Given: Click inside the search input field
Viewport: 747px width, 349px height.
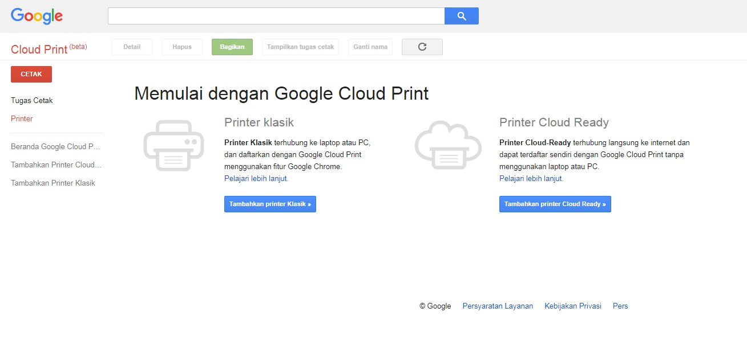Looking at the screenshot, I should (276, 15).
